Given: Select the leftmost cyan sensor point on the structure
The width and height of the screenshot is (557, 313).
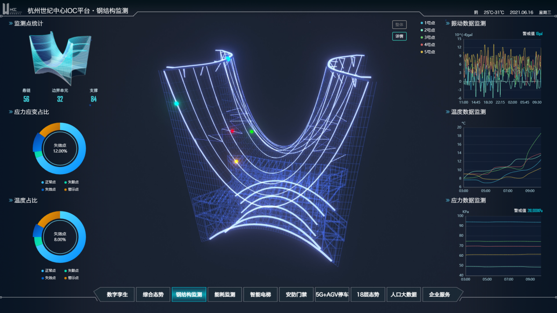Looking at the screenshot, I should (176, 104).
